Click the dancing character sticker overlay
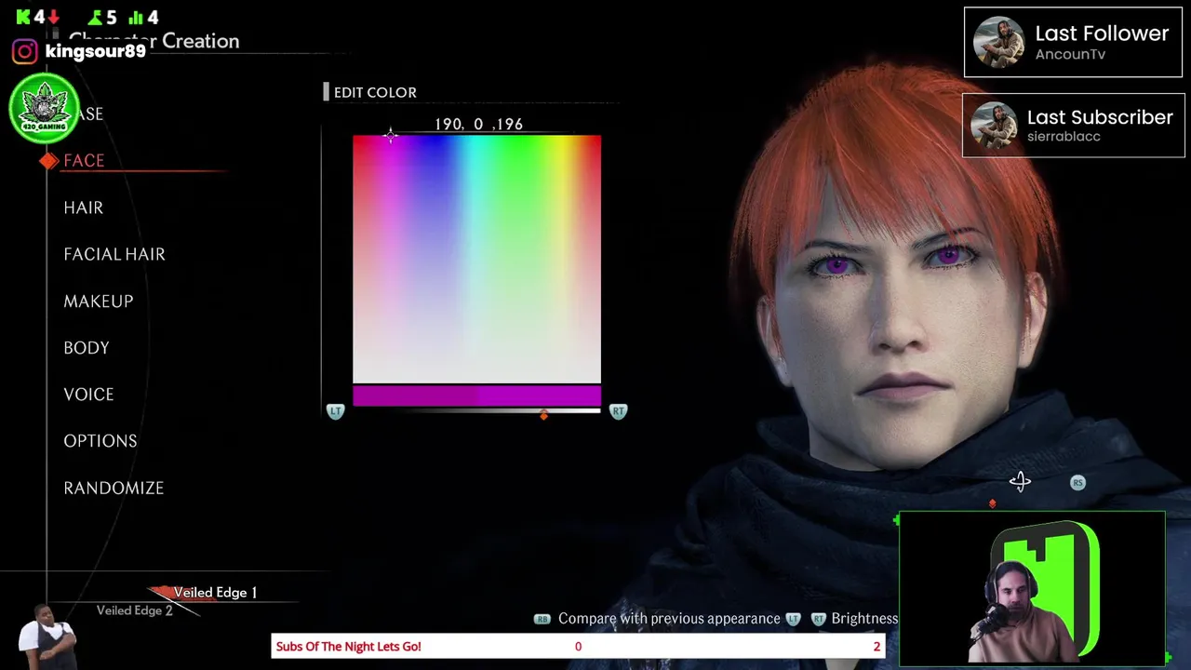This screenshot has height=670, width=1191. tap(47, 636)
